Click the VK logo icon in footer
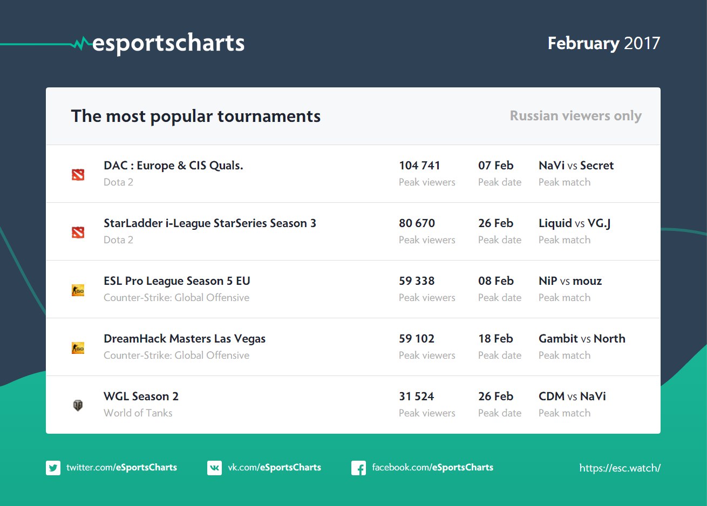707x506 pixels. pyautogui.click(x=214, y=468)
